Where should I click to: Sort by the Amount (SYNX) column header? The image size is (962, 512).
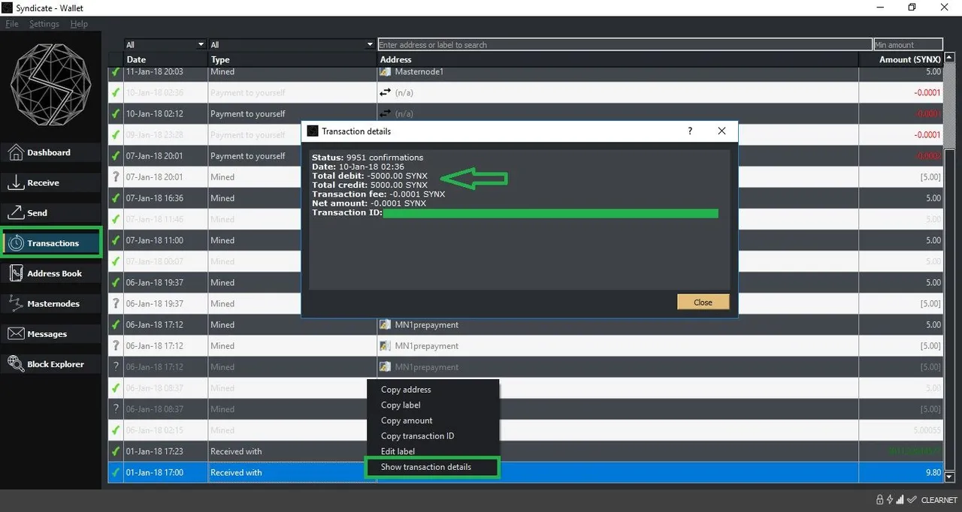point(900,59)
